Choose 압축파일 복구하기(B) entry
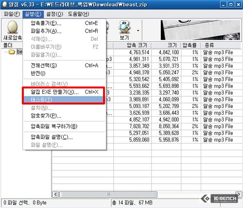The width and height of the screenshot is (243, 208). click(x=64, y=126)
